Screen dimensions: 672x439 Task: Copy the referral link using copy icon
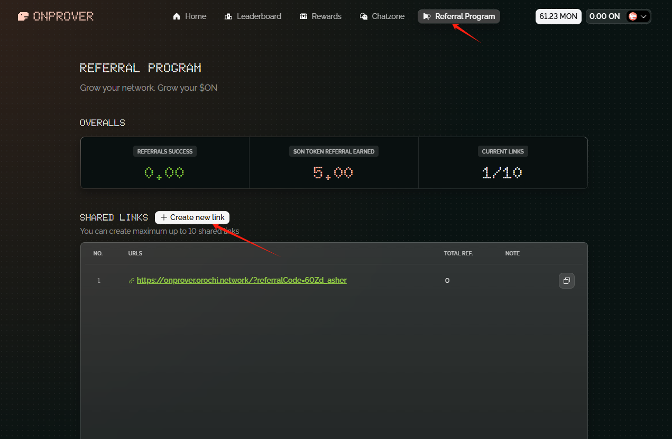pyautogui.click(x=567, y=281)
